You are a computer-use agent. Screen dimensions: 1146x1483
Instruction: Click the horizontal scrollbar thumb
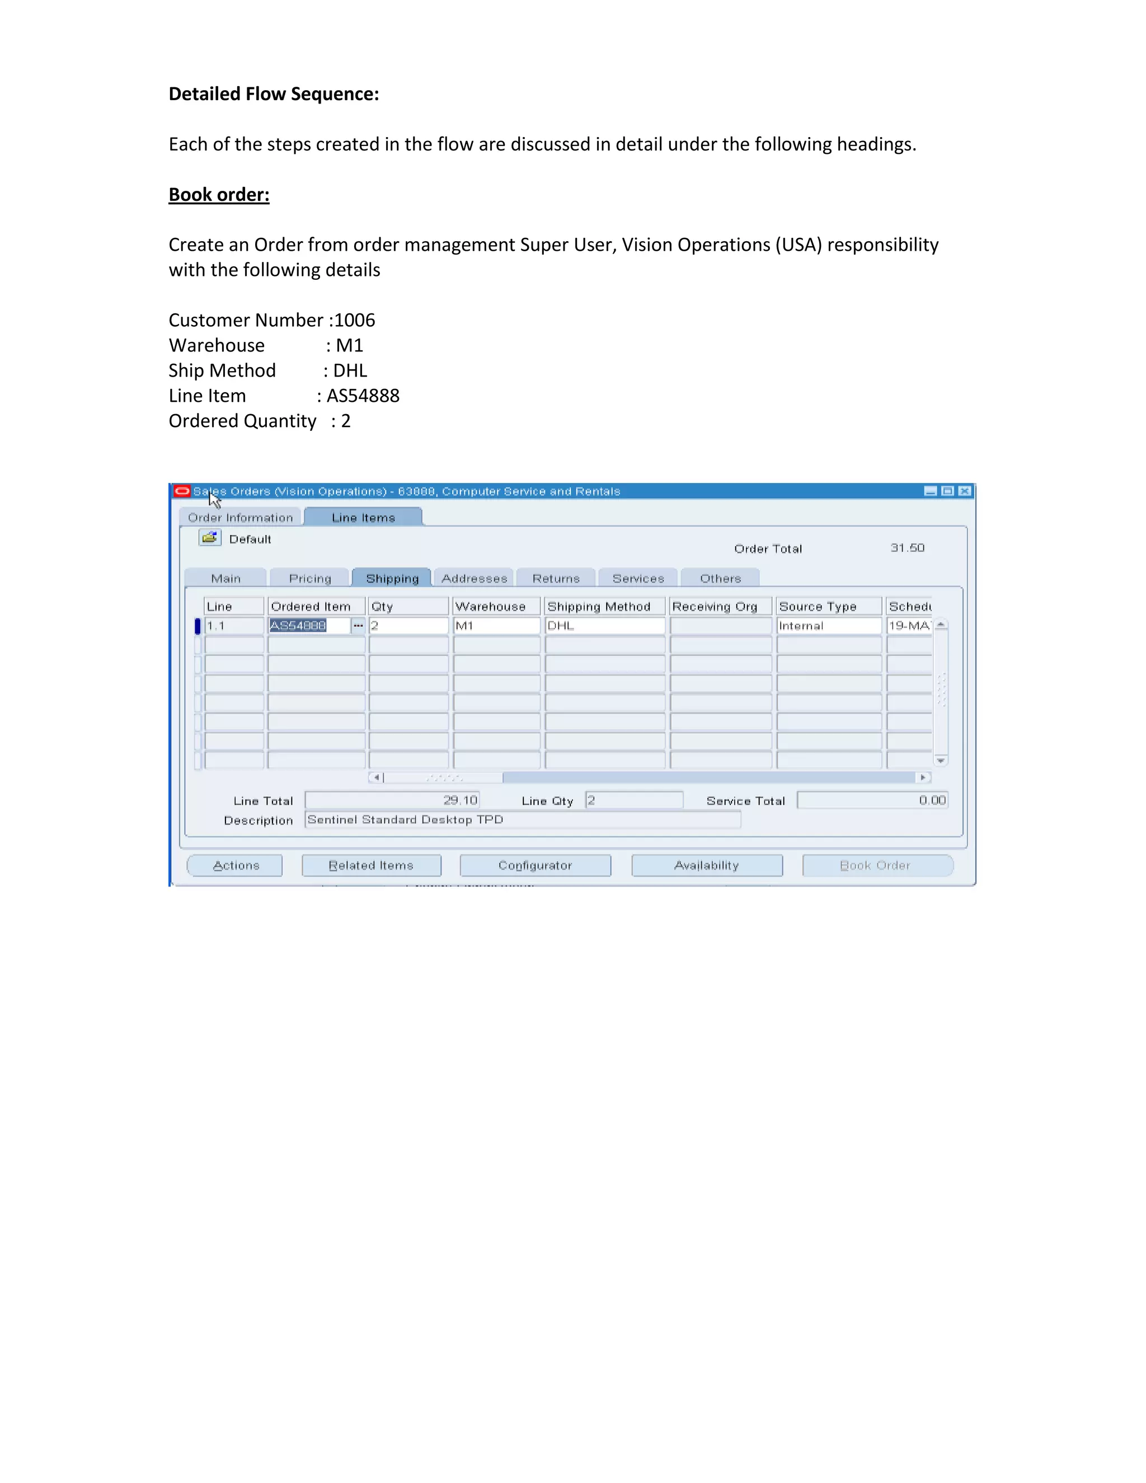(443, 777)
